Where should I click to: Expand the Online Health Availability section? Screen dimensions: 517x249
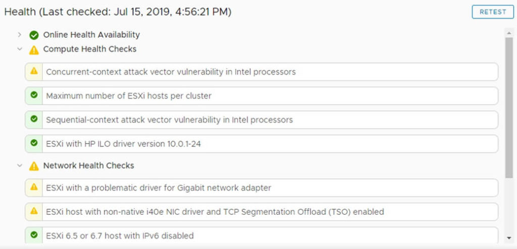tap(20, 35)
